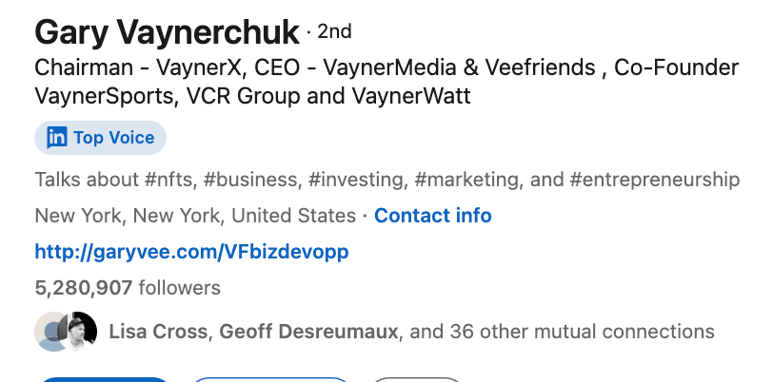Open the Top Voice badge
Image resolution: width=773 pixels, height=382 pixels.
tap(113, 138)
